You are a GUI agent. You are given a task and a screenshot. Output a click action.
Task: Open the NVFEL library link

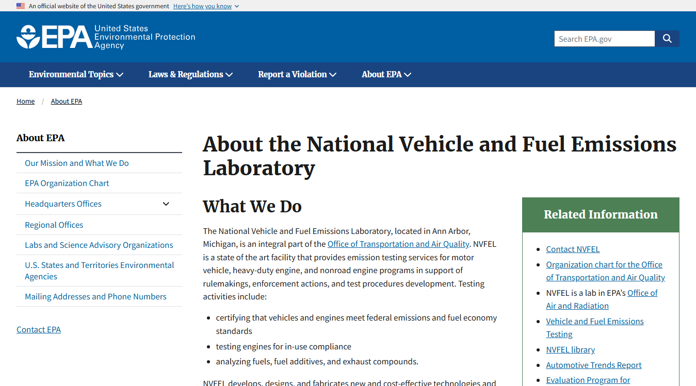571,349
